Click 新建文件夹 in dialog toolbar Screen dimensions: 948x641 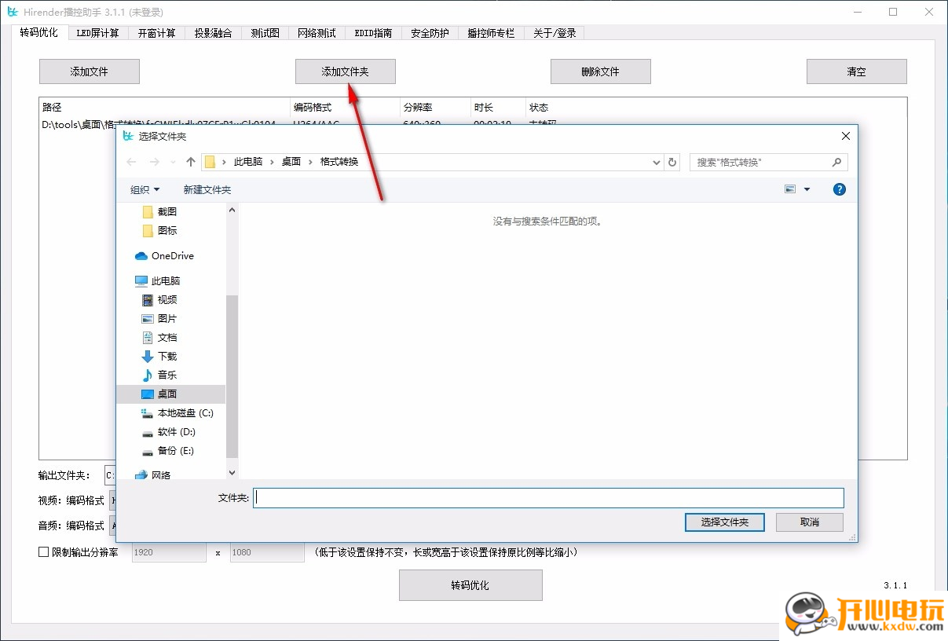[x=207, y=189]
